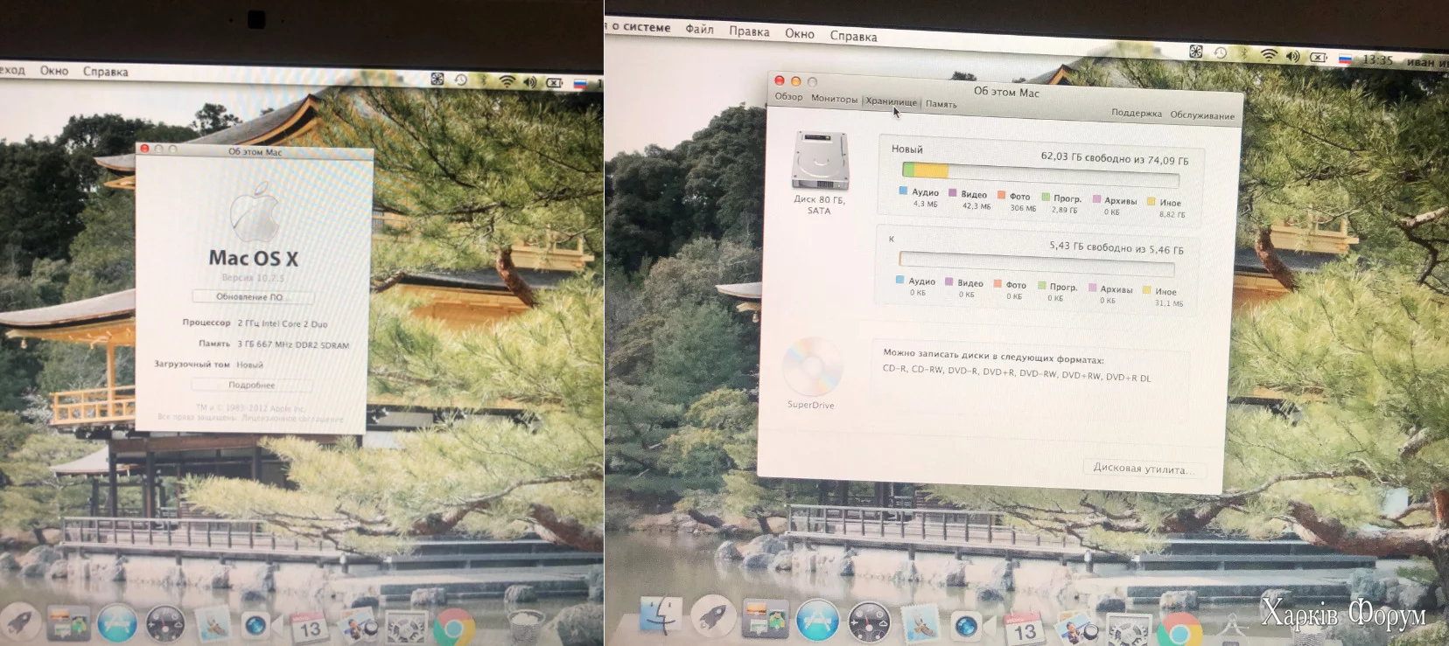
Task: Click '62,03 ГБ свободно из 74,09 ГБ' text
Action: [x=1114, y=158]
